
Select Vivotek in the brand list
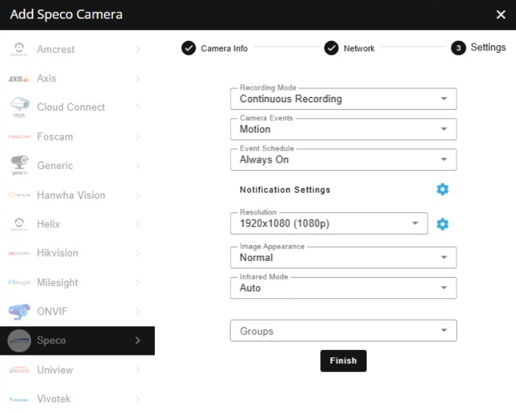[77, 399]
